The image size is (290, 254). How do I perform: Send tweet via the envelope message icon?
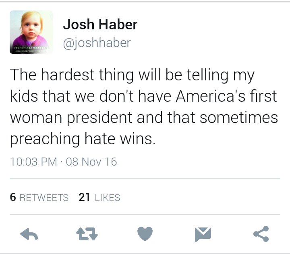(x=203, y=234)
